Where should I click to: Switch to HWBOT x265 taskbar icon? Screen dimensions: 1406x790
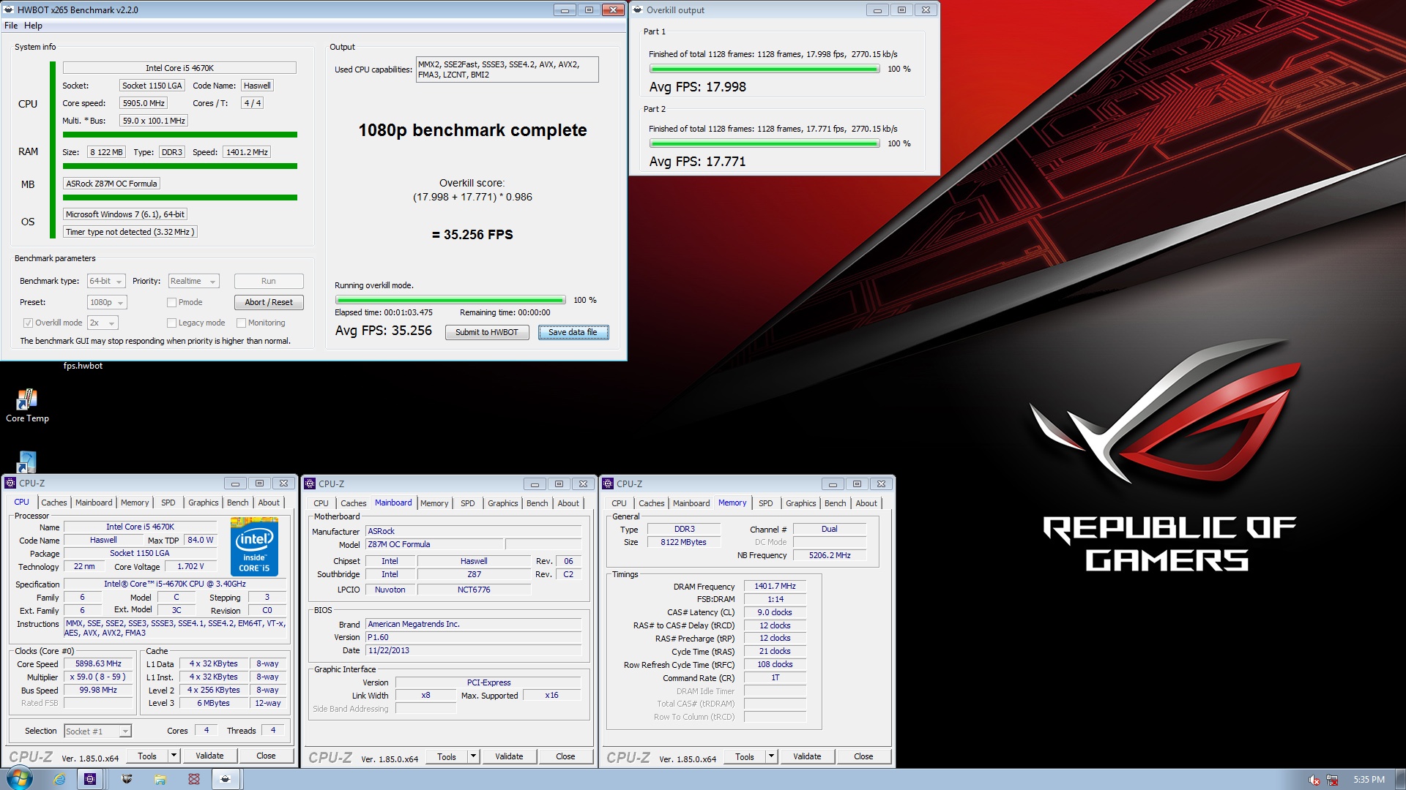226,779
